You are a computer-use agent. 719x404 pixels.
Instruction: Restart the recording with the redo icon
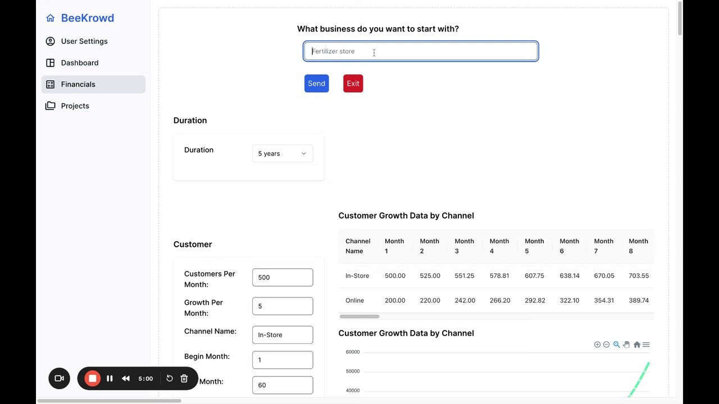[170, 378]
